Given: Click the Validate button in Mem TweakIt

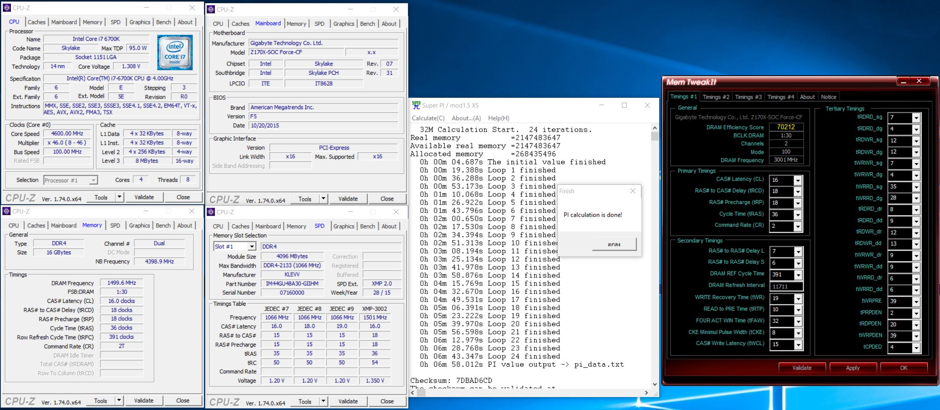Looking at the screenshot, I should (x=802, y=368).
